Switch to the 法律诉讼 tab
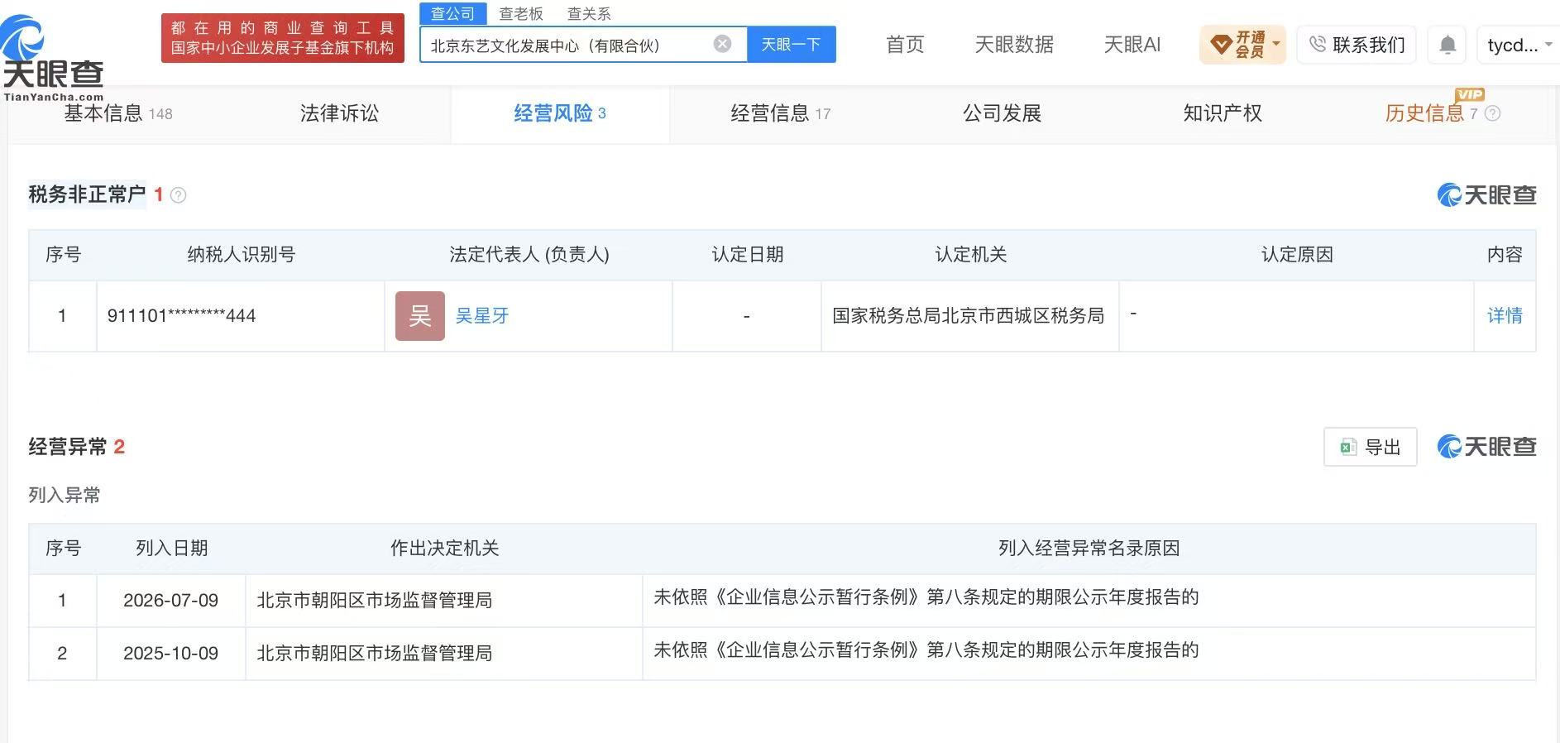Screen dimensions: 1560x743 (339, 113)
